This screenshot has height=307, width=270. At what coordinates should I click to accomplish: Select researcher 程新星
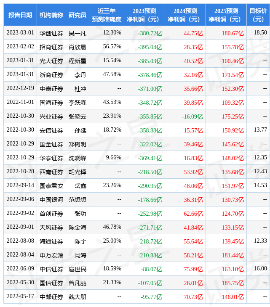point(78,61)
